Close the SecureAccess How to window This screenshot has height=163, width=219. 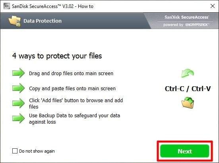[213, 6]
